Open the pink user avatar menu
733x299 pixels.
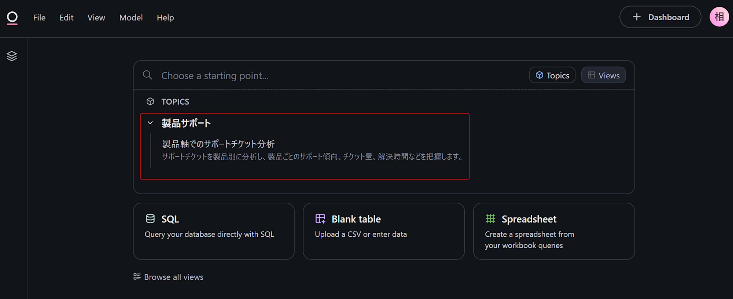719,17
